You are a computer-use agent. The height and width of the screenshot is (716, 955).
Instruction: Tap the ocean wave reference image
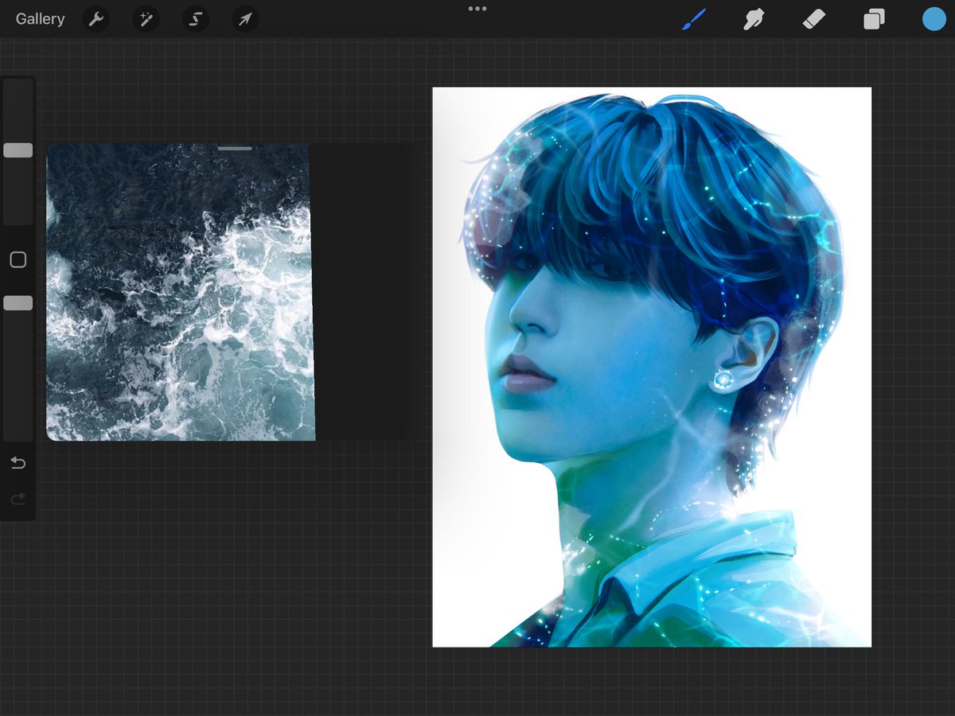(181, 292)
